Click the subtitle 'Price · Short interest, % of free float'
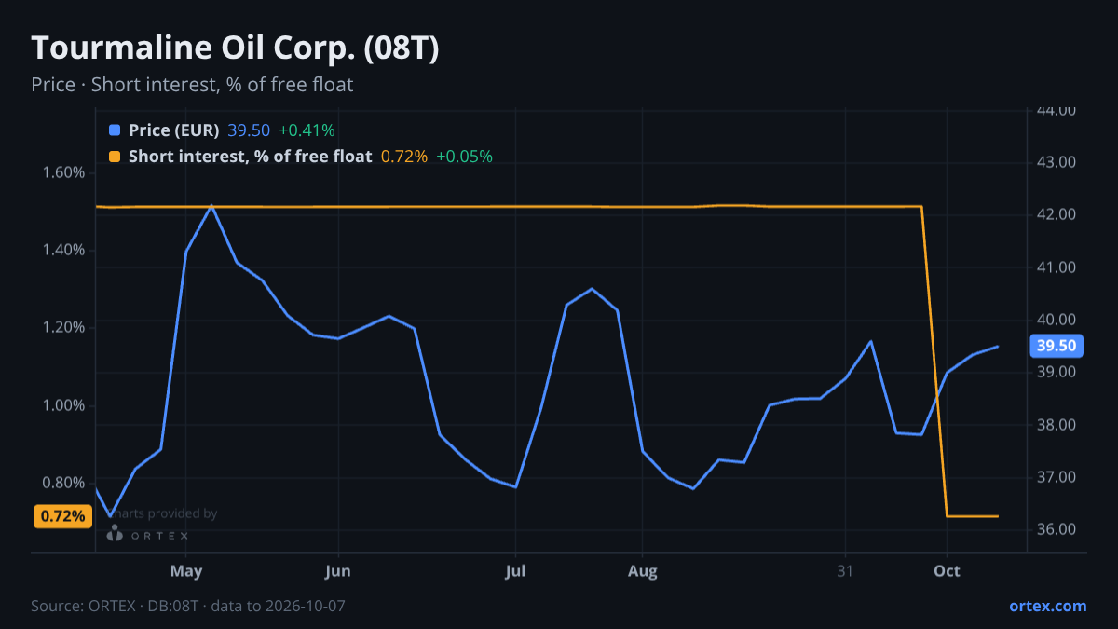 (192, 85)
